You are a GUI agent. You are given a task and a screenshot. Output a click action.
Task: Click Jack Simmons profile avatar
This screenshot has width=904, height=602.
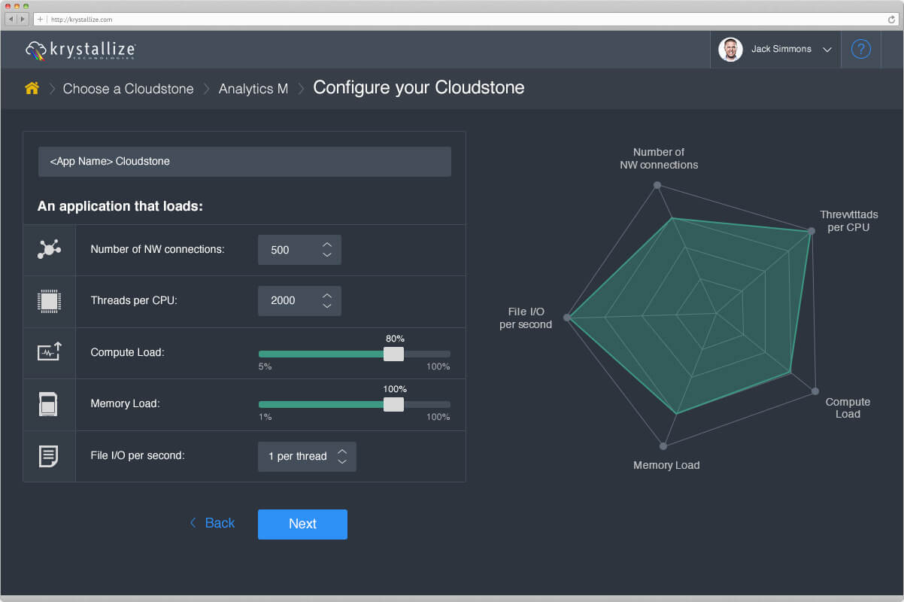(x=730, y=50)
